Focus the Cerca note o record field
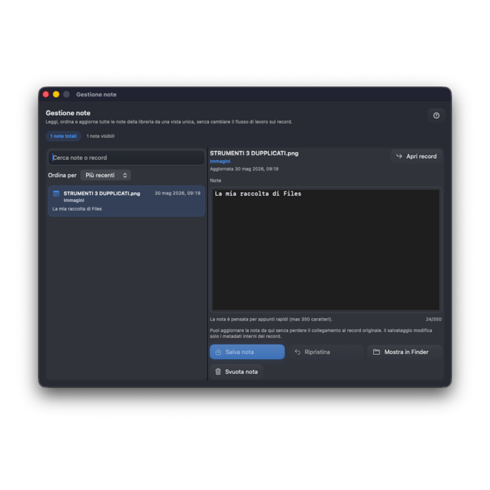Screen dimensions: 490x490 coord(126,157)
